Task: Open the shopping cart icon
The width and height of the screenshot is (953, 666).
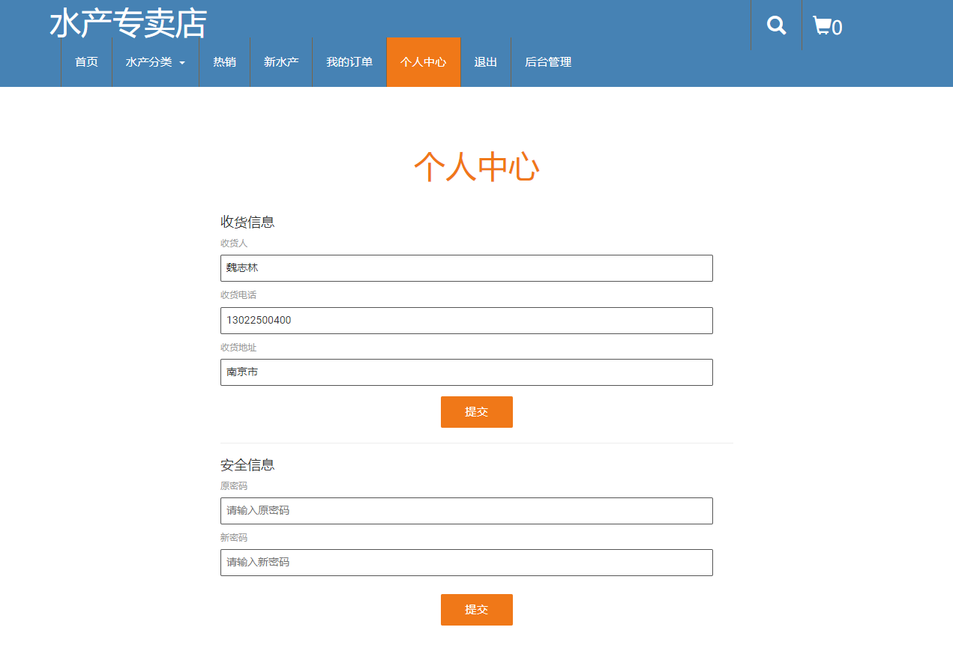Action: coord(822,25)
